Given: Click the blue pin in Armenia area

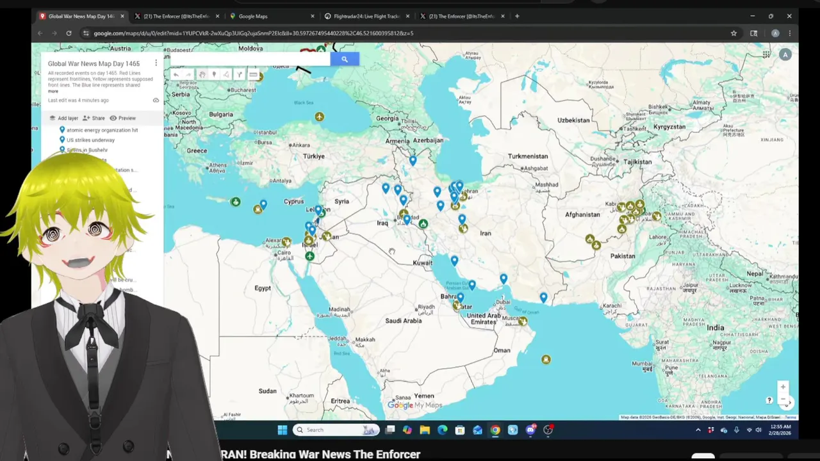Looking at the screenshot, I should [413, 161].
